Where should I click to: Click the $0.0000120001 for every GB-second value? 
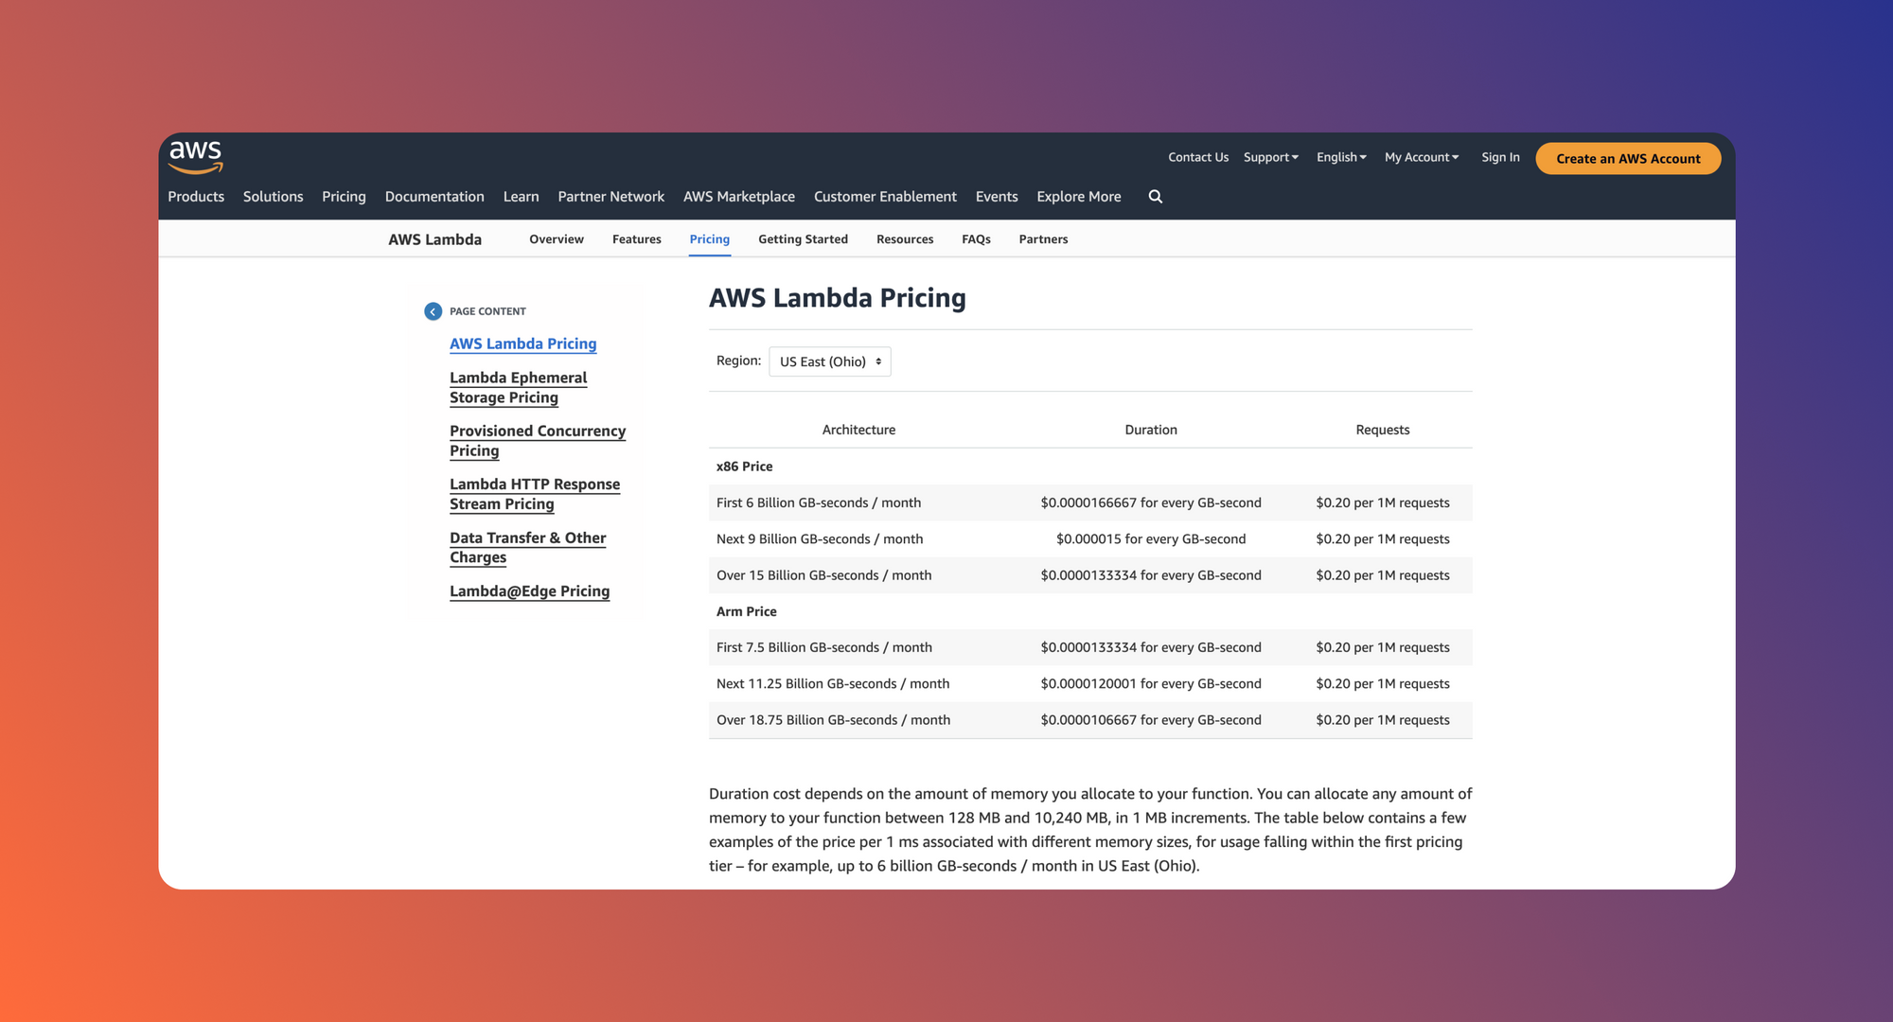(x=1151, y=684)
